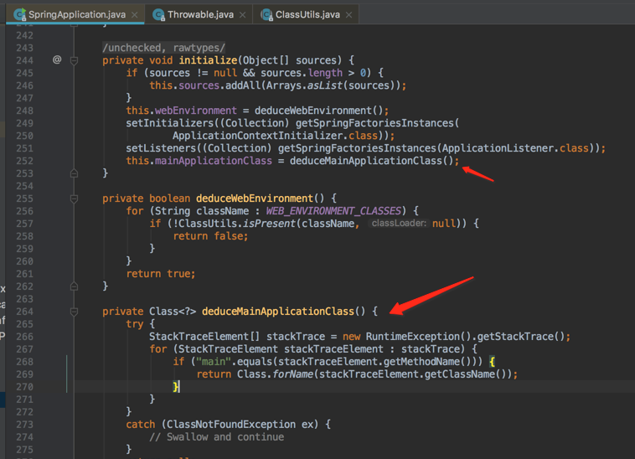Click the Throwable.java class file icon

click(x=158, y=15)
